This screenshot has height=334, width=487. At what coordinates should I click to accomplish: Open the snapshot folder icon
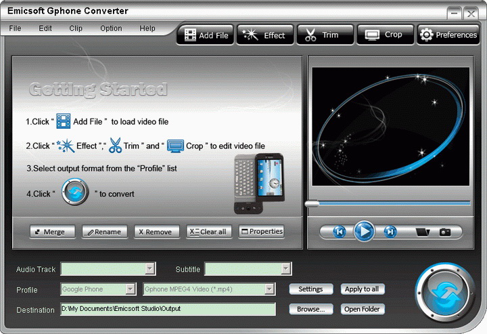click(422, 232)
